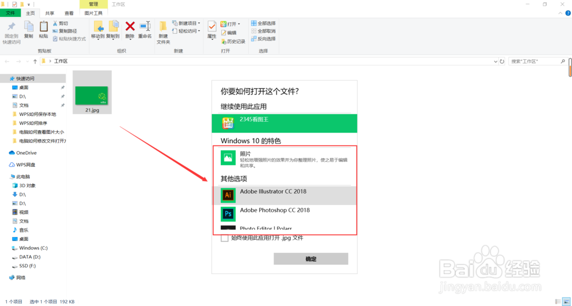572x306 pixels.
Task: Click the Pin to Quick access icon
Action: coord(11,27)
